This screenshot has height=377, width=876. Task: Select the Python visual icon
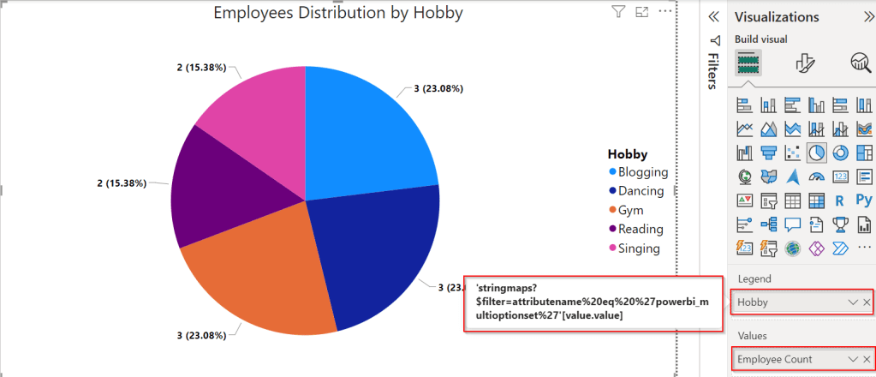pyautogui.click(x=864, y=200)
